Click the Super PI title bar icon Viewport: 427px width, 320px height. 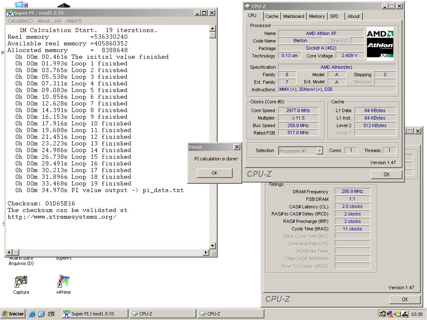pyautogui.click(x=10, y=13)
